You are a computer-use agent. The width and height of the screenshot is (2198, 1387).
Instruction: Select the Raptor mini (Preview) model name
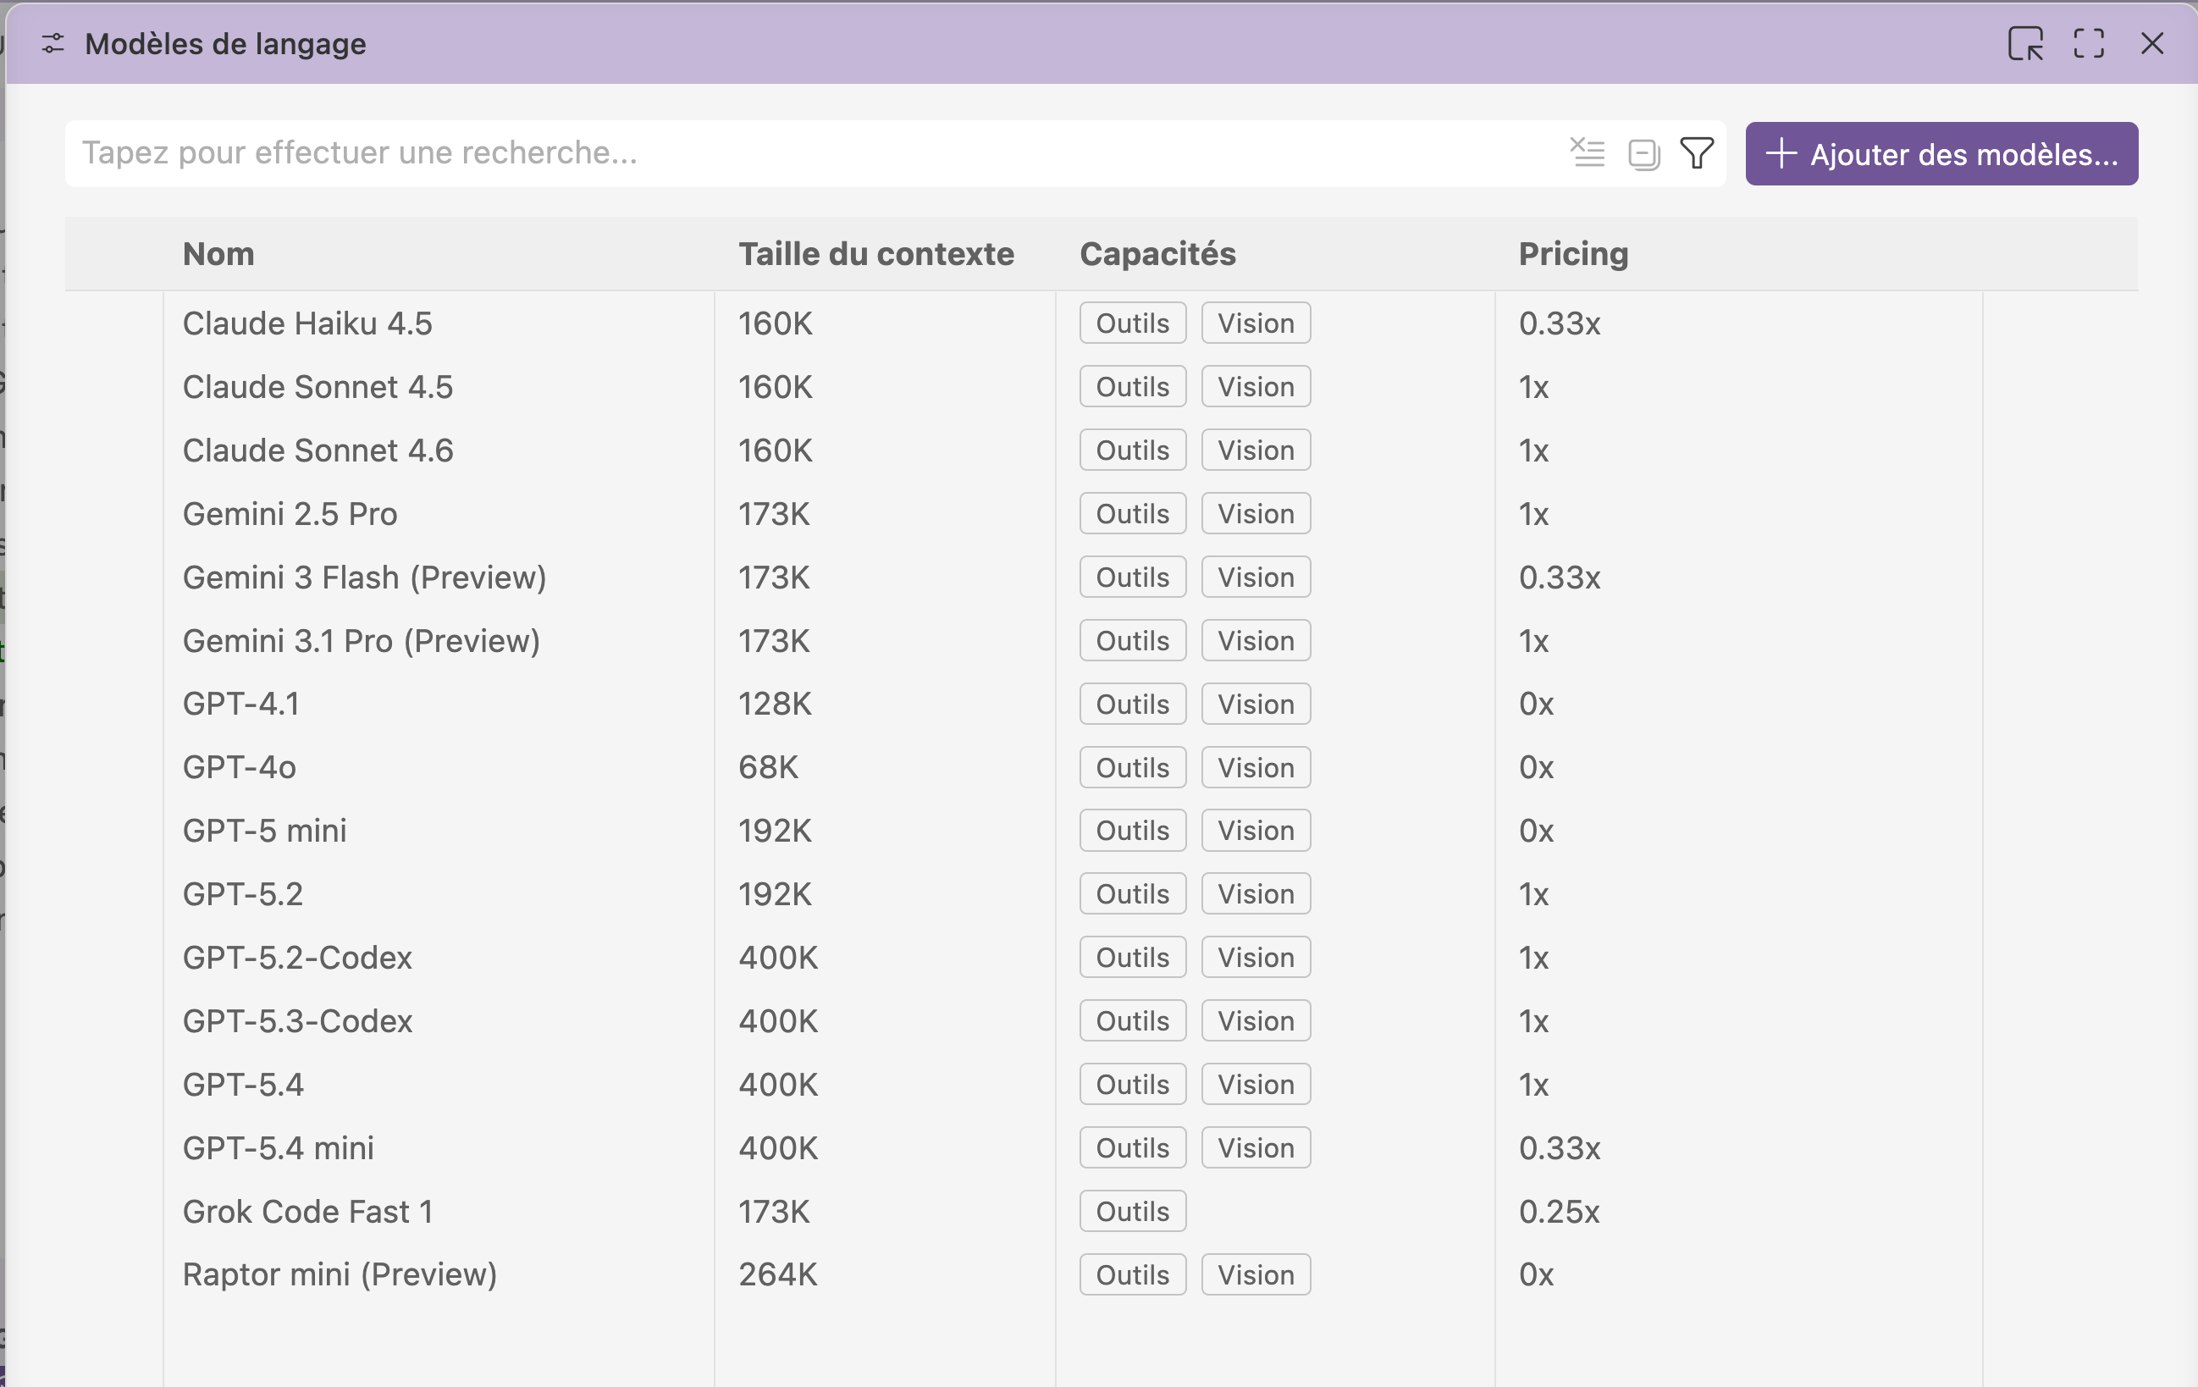pos(340,1274)
